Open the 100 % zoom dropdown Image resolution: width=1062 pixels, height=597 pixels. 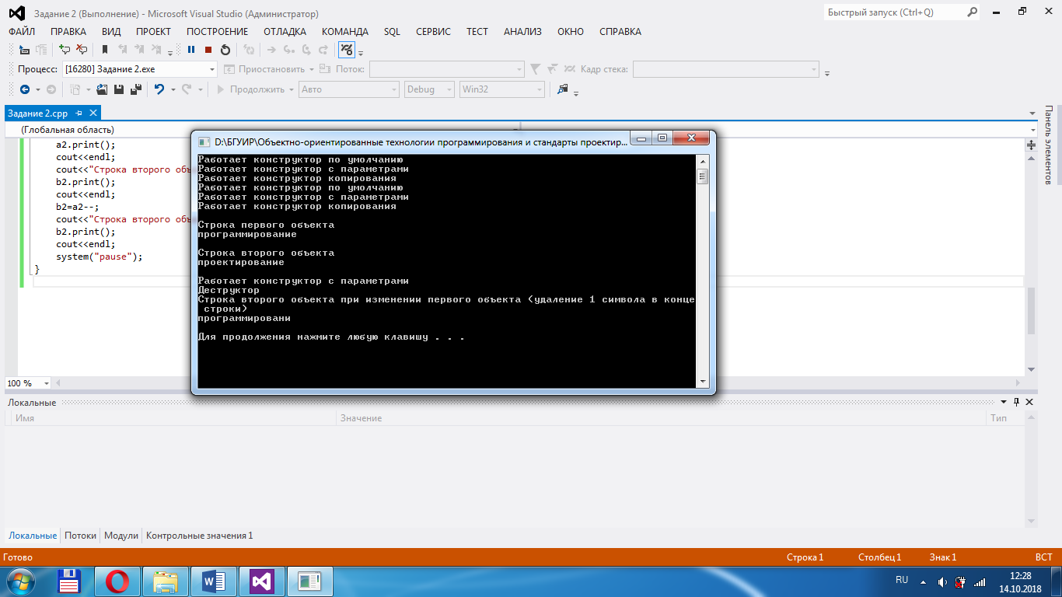(x=47, y=383)
